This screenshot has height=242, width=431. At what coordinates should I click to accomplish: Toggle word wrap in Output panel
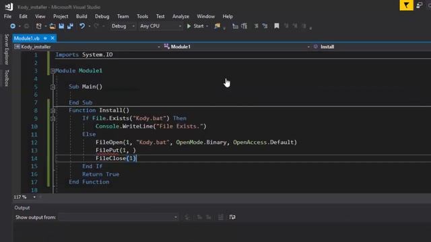(x=232, y=217)
